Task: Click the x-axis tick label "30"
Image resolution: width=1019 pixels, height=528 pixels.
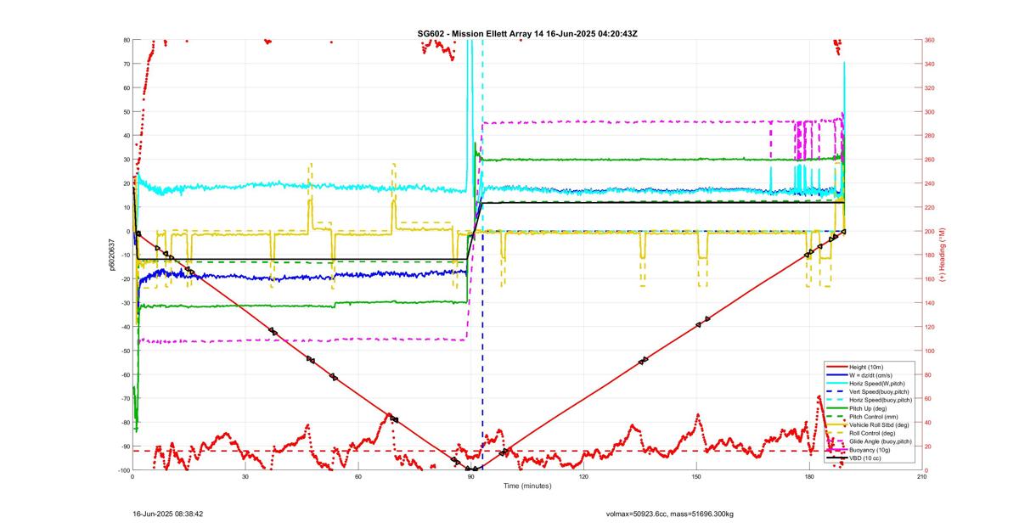Action: pos(245,477)
